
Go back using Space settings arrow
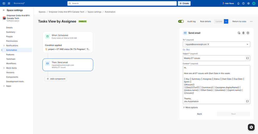pos(4,10)
